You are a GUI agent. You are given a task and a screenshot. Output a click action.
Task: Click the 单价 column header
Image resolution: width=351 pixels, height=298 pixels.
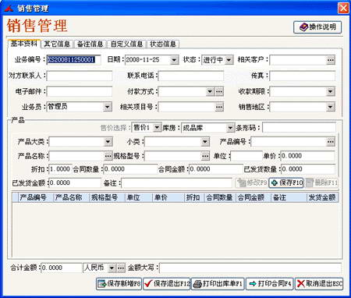tap(168, 197)
